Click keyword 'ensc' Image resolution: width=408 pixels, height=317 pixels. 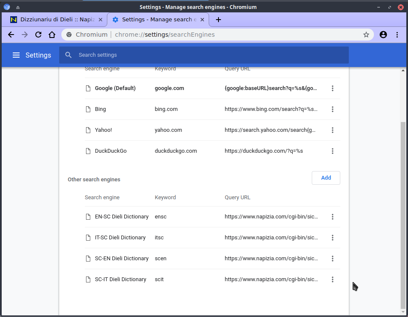coord(161,217)
